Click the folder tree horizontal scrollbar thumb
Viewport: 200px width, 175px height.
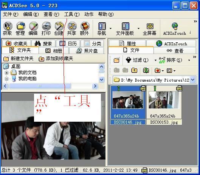[x=40, y=86]
